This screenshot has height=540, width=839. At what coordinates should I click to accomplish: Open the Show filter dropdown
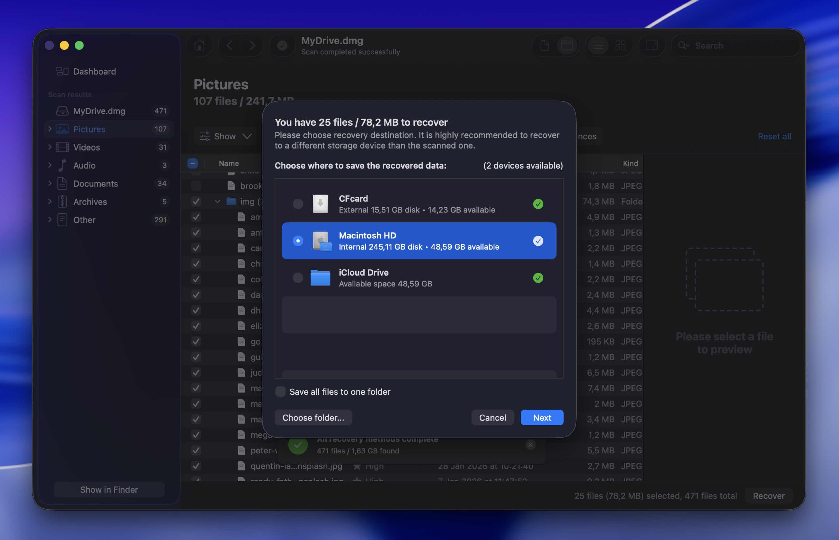(226, 137)
